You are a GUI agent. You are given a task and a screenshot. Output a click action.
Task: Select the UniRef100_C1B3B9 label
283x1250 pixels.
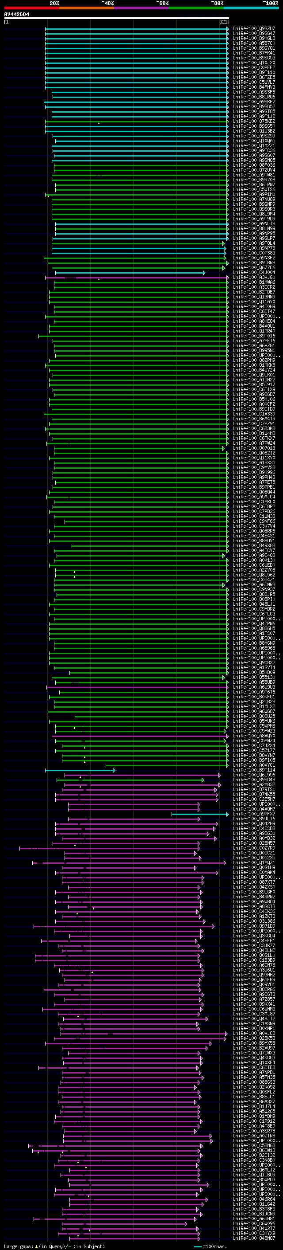pos(253,960)
